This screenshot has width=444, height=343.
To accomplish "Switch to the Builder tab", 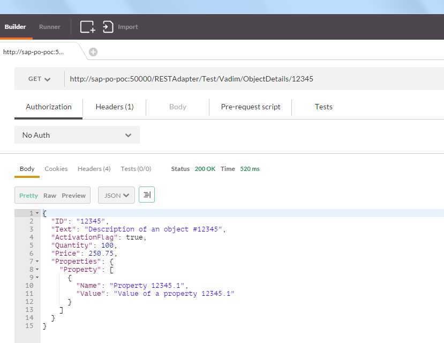I will pyautogui.click(x=16, y=27).
